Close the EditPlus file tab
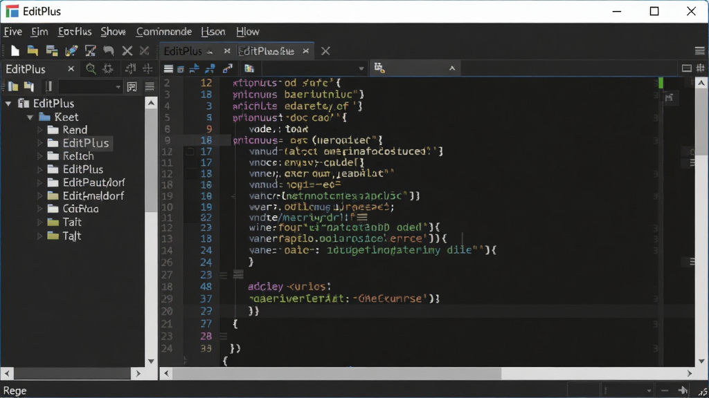The height and width of the screenshot is (398, 709). coord(306,51)
